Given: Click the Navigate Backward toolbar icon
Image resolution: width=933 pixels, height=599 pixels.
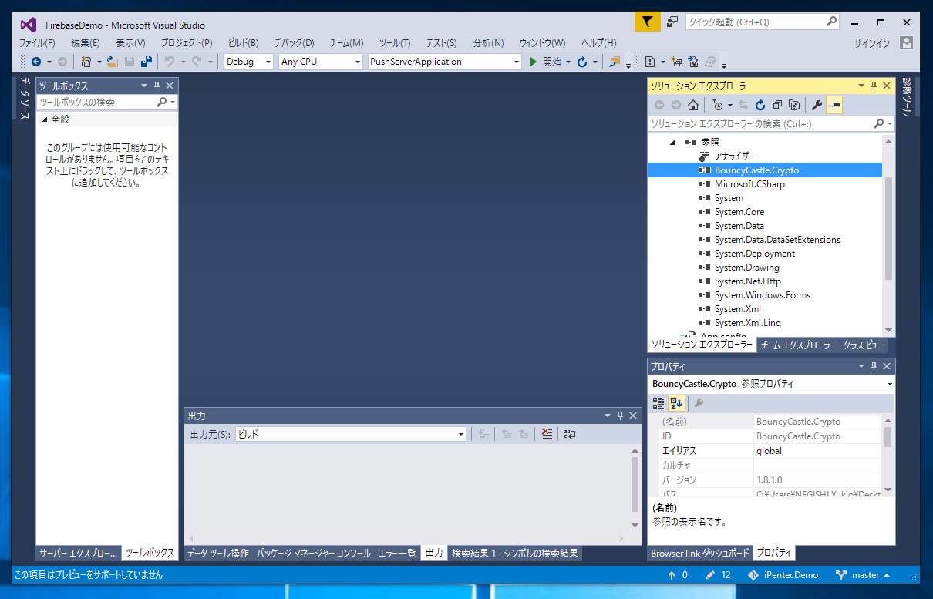Looking at the screenshot, I should click(35, 62).
